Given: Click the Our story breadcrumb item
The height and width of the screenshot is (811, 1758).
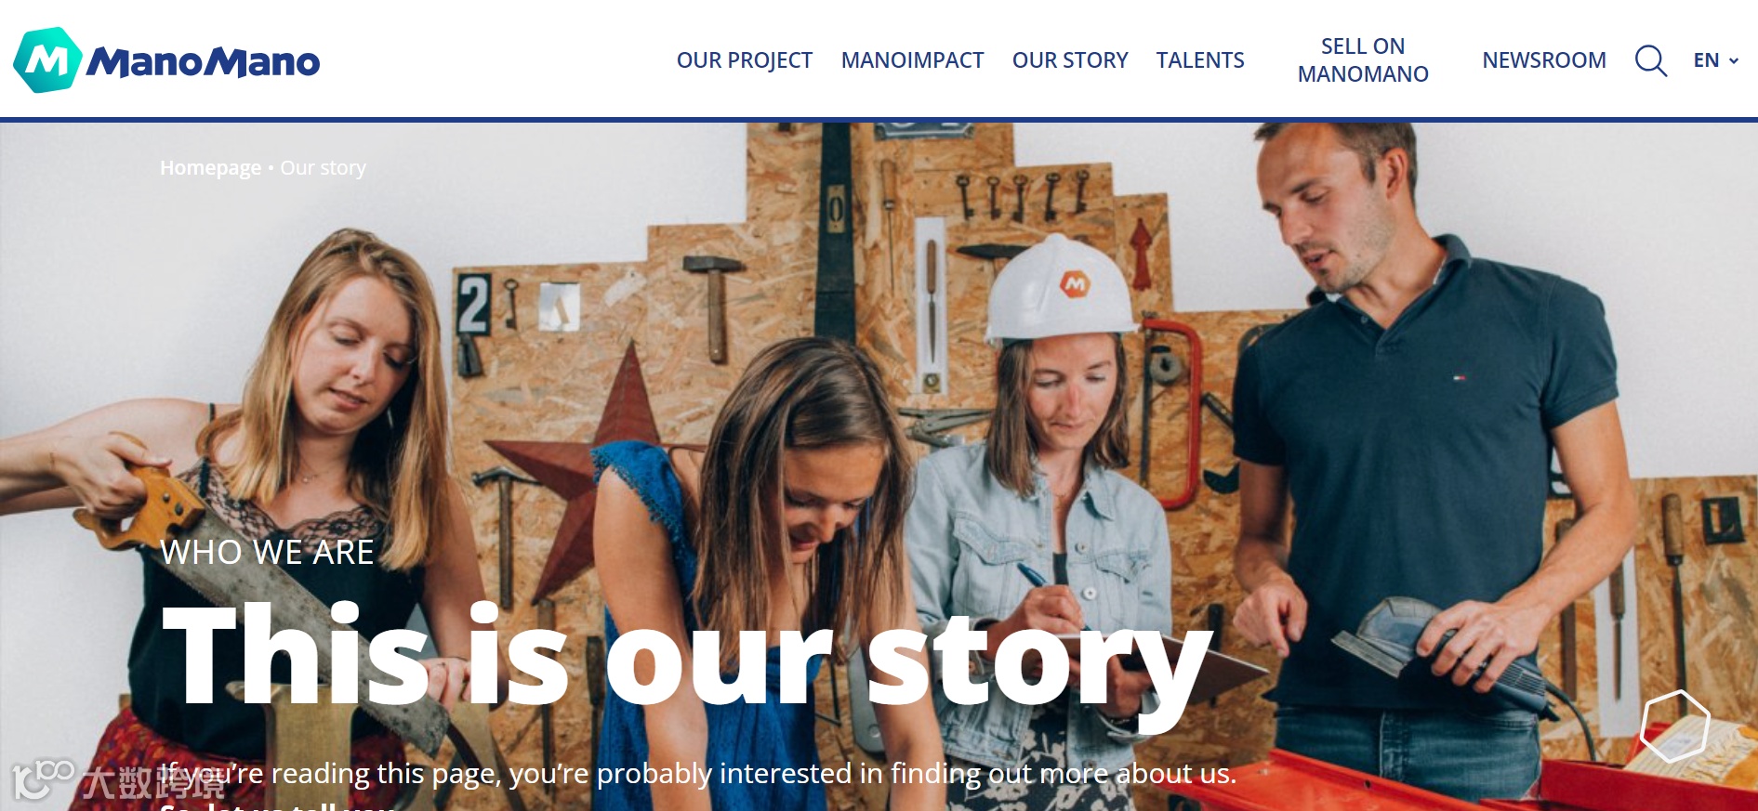Looking at the screenshot, I should (x=324, y=168).
